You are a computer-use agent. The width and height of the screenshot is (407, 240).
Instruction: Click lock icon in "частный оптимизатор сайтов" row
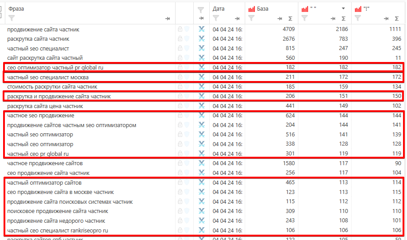click(180, 182)
